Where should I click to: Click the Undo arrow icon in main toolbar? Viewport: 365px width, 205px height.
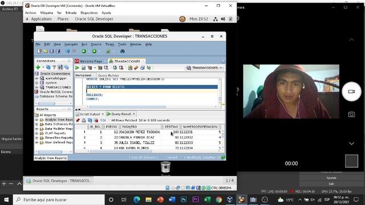[67, 51]
